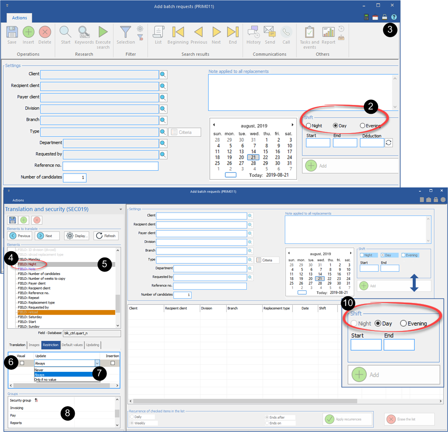Open the Keywords search icon

84,32
